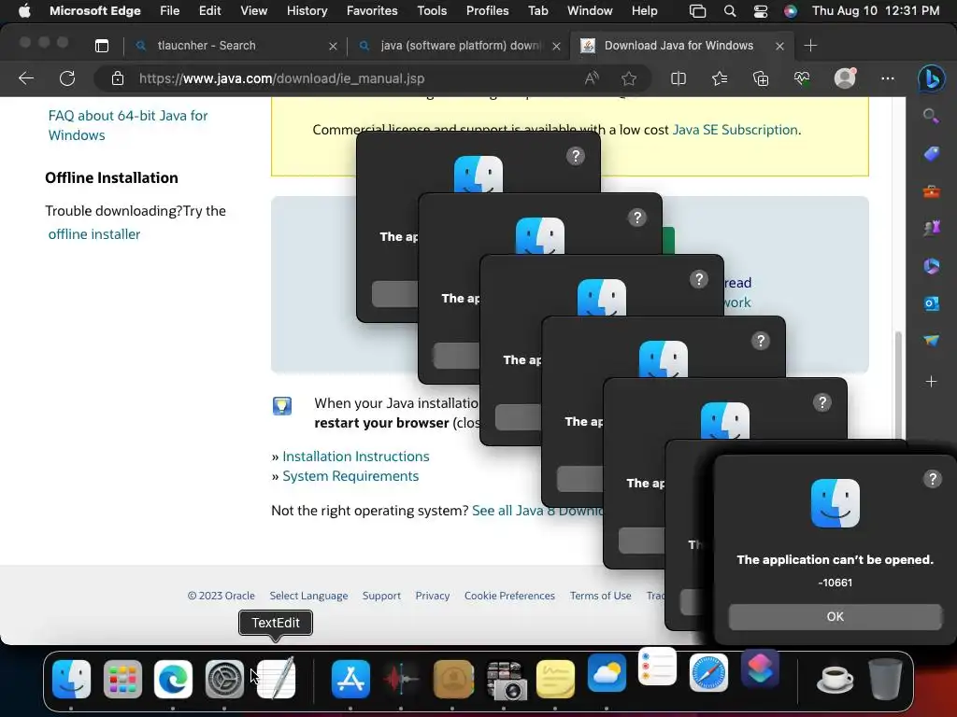Open the Weather app in Dock
957x717 pixels.
(607, 673)
